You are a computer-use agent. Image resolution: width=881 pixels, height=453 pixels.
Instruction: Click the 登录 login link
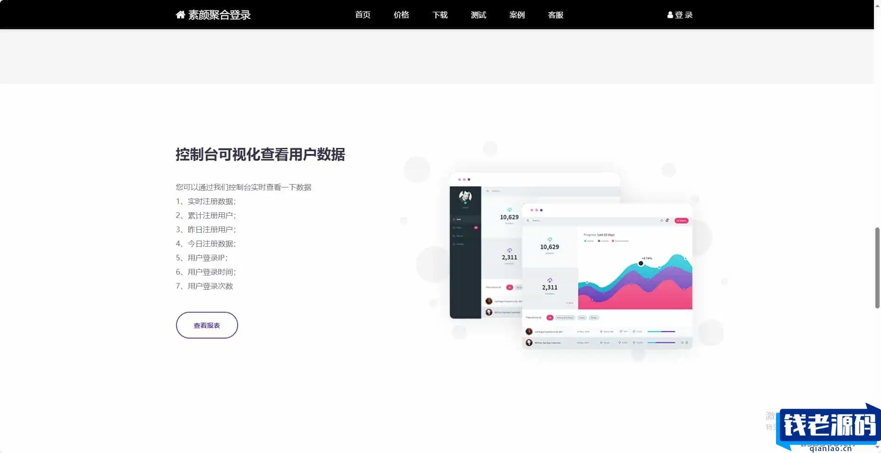point(680,15)
